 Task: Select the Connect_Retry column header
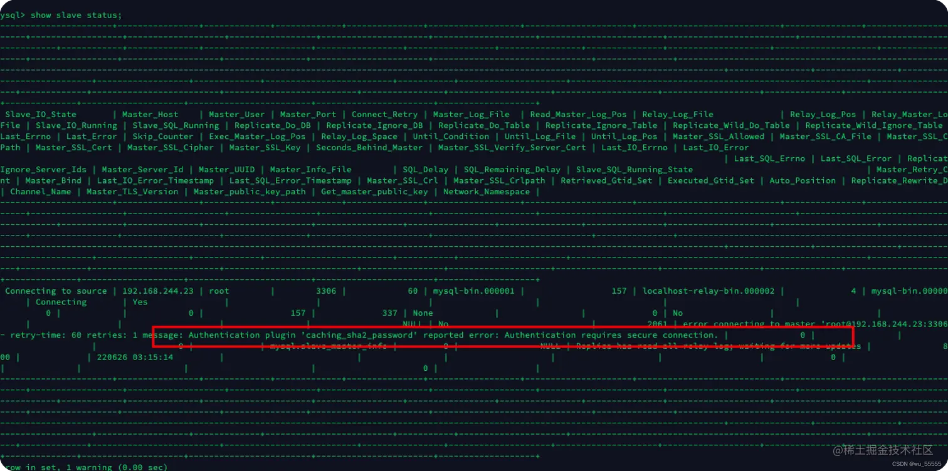[384, 115]
